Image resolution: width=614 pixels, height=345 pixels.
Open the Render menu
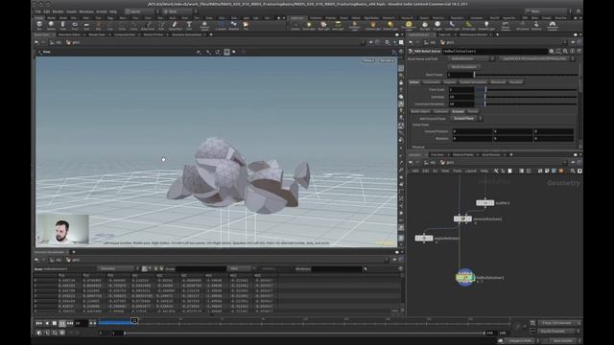point(58,11)
